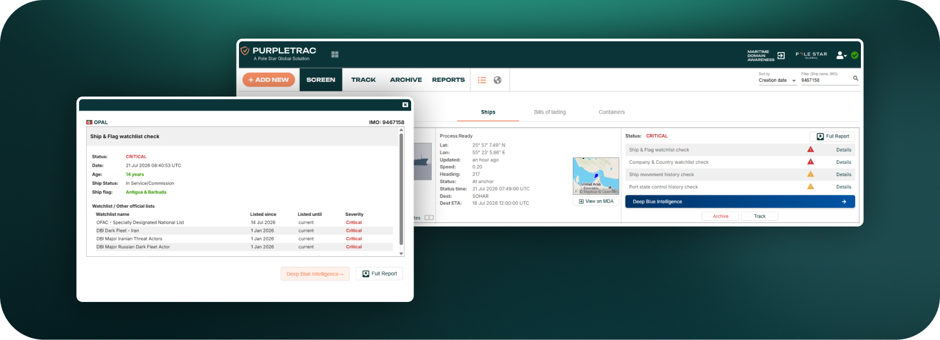Image resolution: width=940 pixels, height=340 pixels.
Task: Click the green status checkmark icon
Action: 854,55
